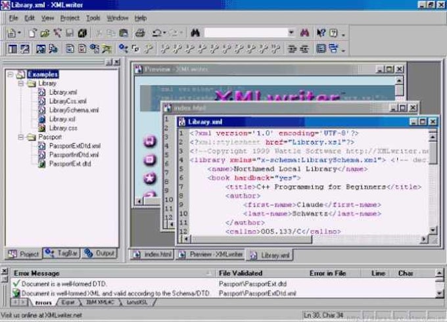Click the Increase Indent icon
The image size is (447, 322).
(292, 49)
